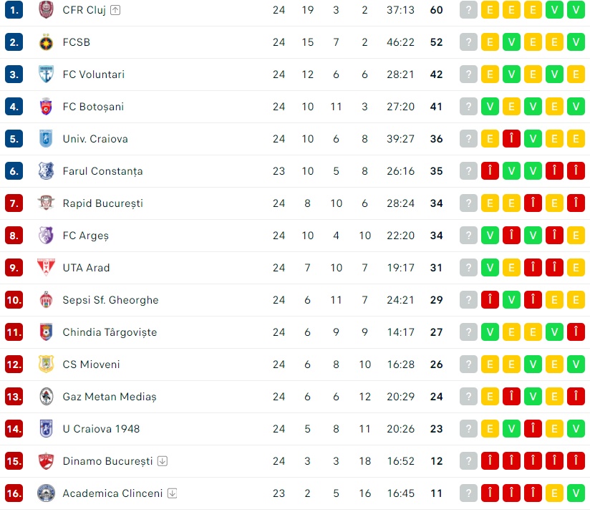Click the FCSB team logo
The image size is (590, 512).
[x=46, y=42]
